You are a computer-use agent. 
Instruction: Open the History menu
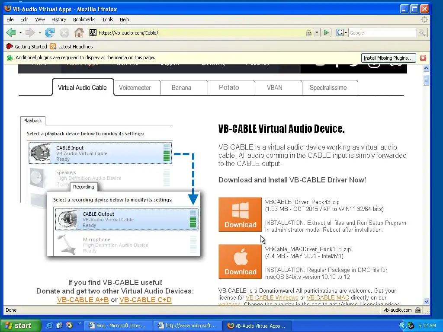click(59, 19)
